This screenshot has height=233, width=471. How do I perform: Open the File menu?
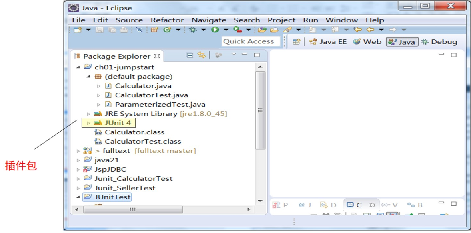click(79, 20)
